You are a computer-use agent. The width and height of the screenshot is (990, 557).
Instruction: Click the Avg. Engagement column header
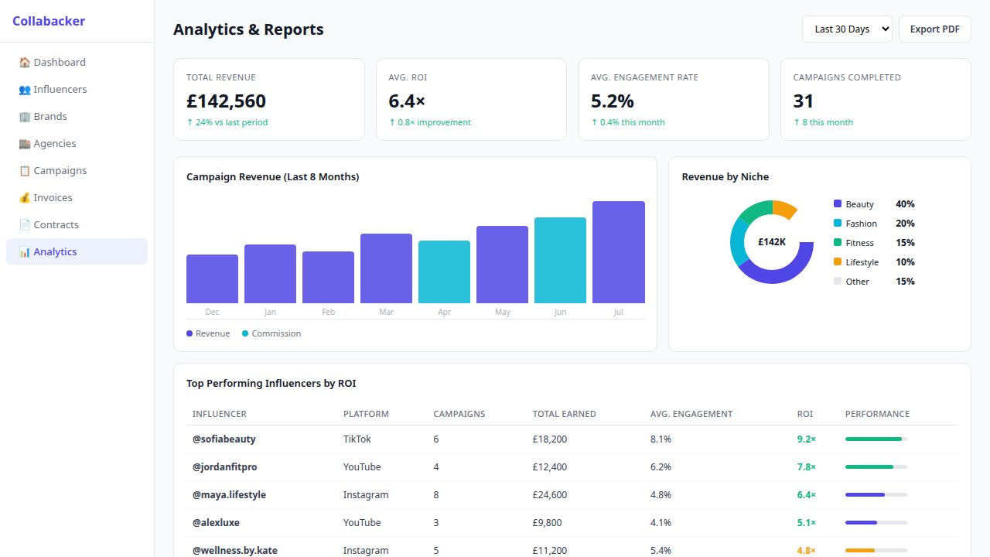[x=691, y=414]
